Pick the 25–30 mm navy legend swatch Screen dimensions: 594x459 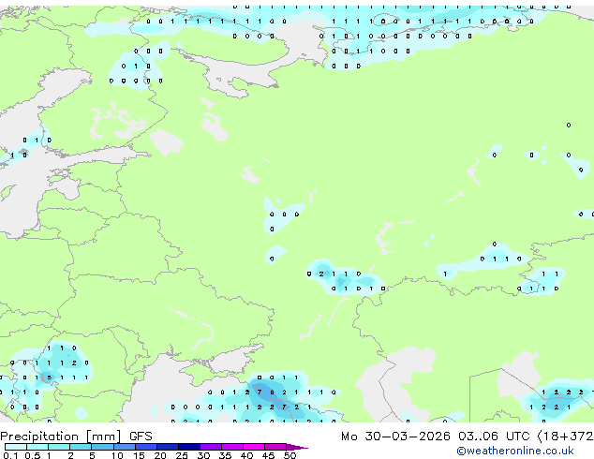point(189,447)
